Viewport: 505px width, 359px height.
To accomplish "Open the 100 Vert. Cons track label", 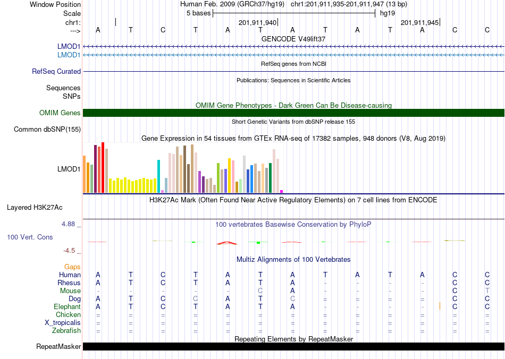I will 30,237.
